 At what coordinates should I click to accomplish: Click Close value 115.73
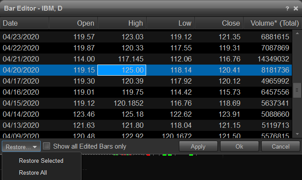point(229,92)
